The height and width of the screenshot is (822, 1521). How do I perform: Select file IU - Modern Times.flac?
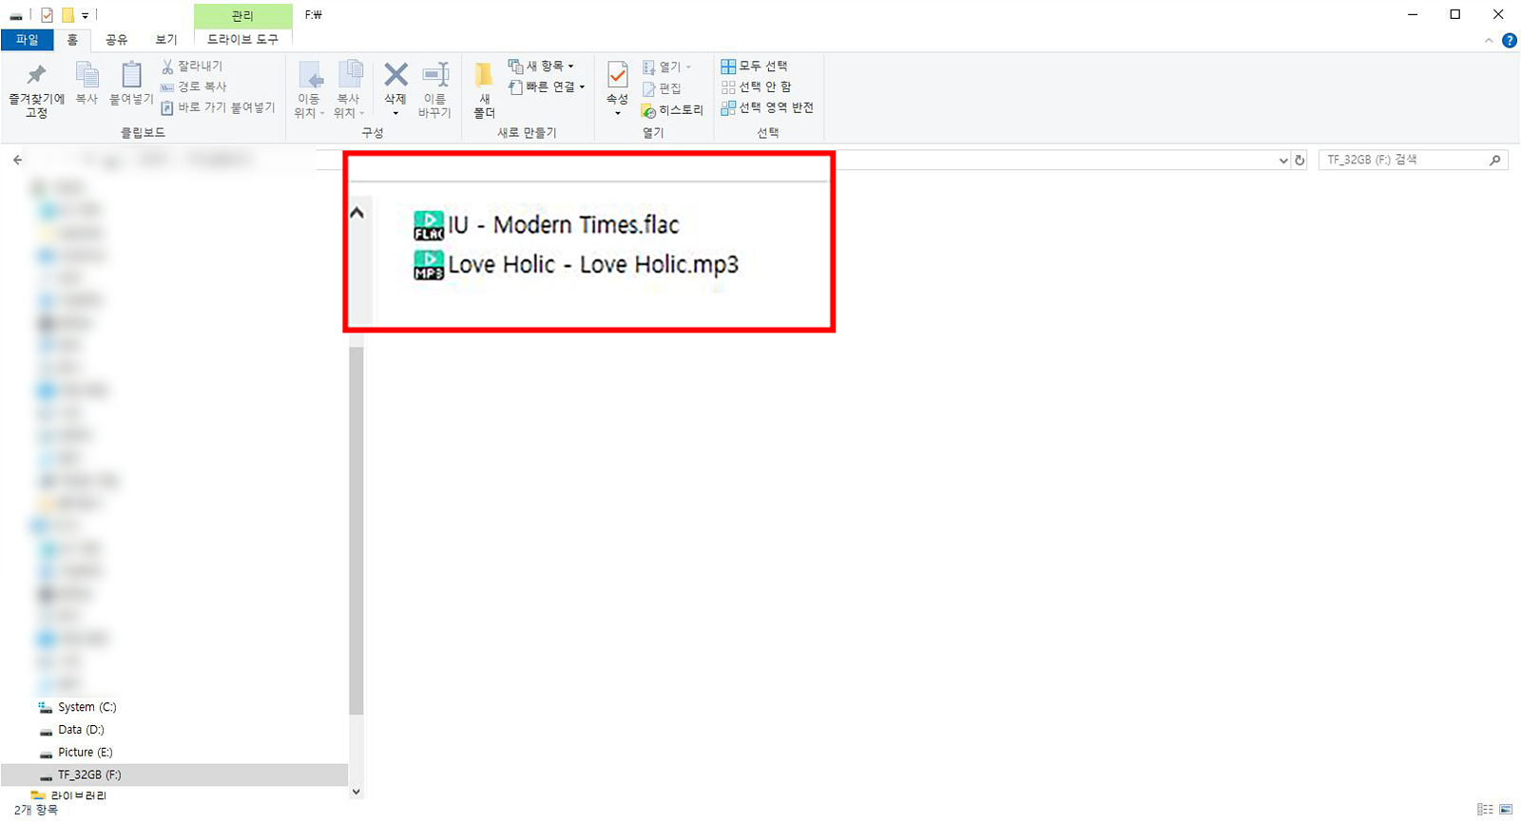pyautogui.click(x=547, y=225)
